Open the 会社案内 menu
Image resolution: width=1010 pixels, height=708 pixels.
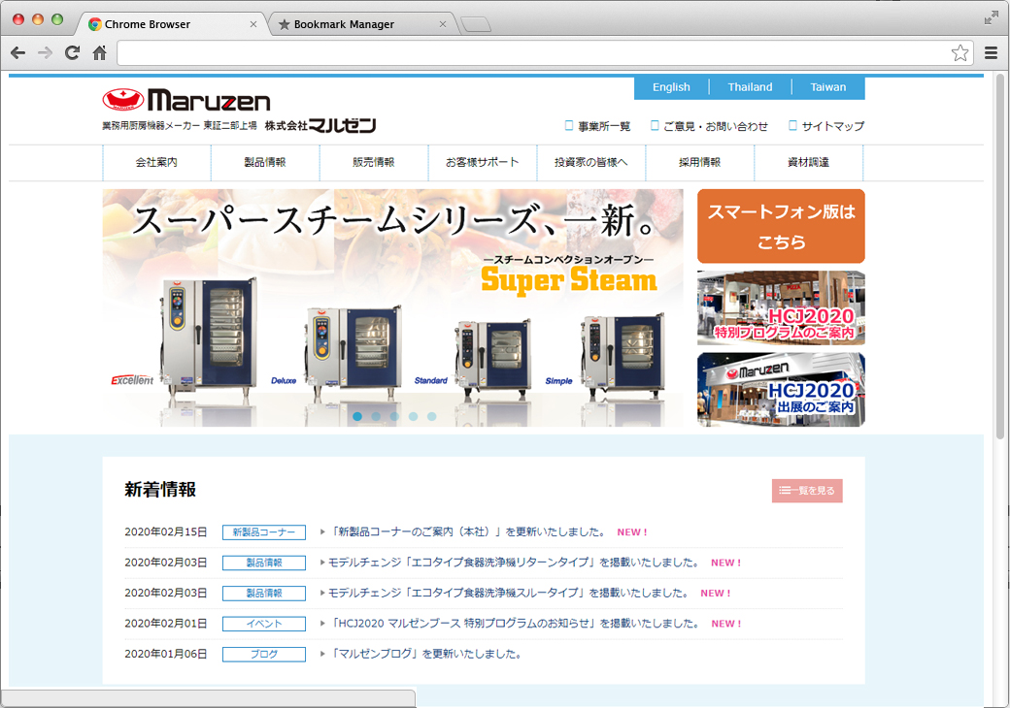(156, 163)
